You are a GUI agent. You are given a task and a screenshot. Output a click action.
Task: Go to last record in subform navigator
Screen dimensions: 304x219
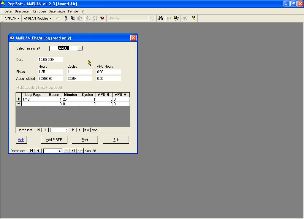(x=80, y=130)
